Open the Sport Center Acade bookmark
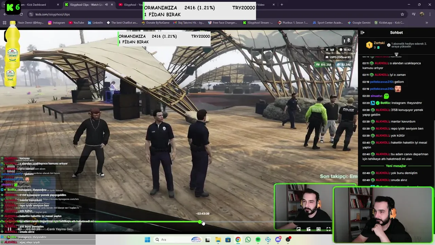This screenshot has width=435, height=245. [328, 23]
